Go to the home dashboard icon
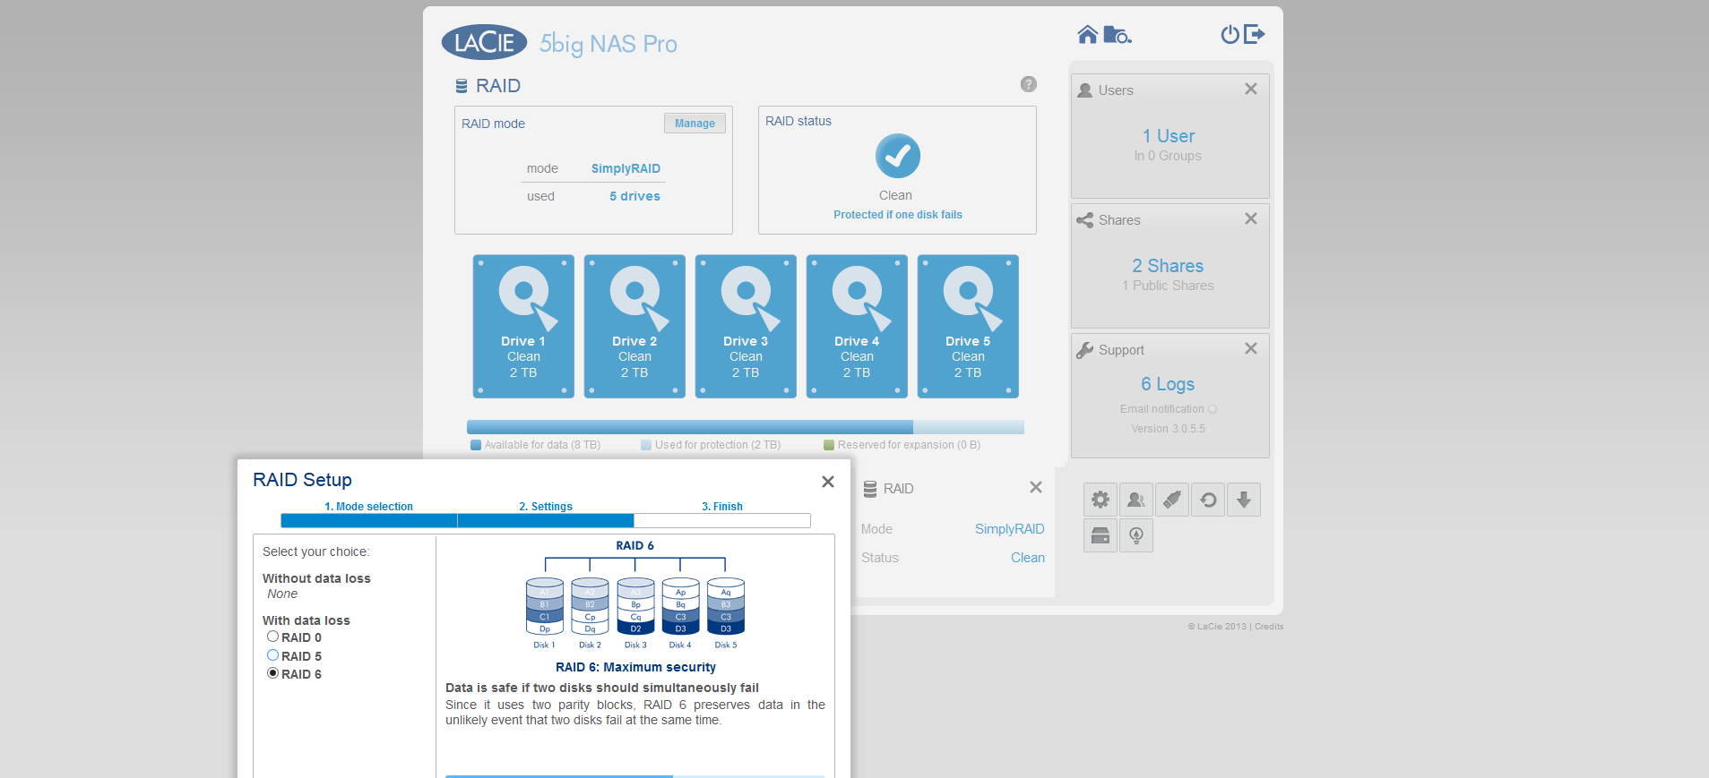1709x778 pixels. point(1087,34)
